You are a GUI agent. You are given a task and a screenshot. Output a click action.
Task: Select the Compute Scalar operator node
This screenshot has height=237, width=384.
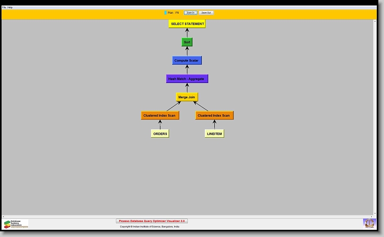(x=187, y=60)
